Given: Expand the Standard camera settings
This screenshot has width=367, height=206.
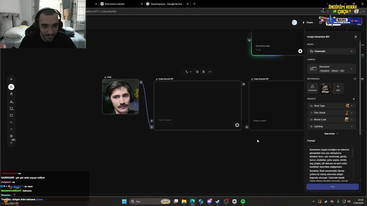Looking at the screenshot, I should click(331, 69).
